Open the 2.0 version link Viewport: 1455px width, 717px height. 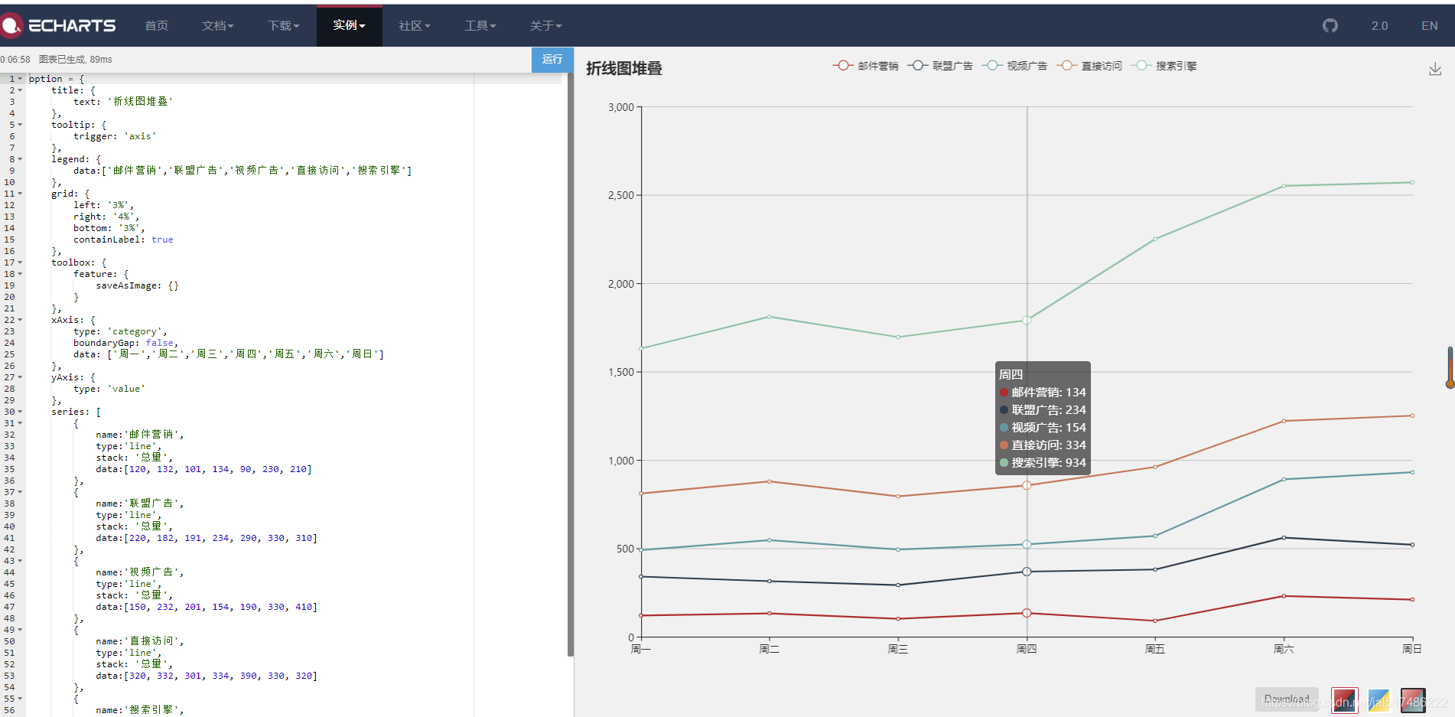tap(1379, 25)
